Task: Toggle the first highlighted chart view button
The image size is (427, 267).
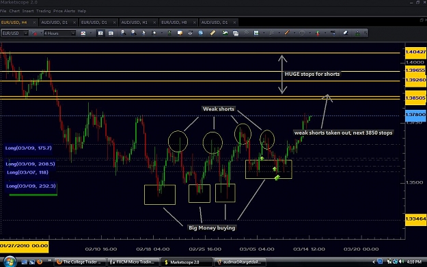Action: pyautogui.click(x=100, y=33)
